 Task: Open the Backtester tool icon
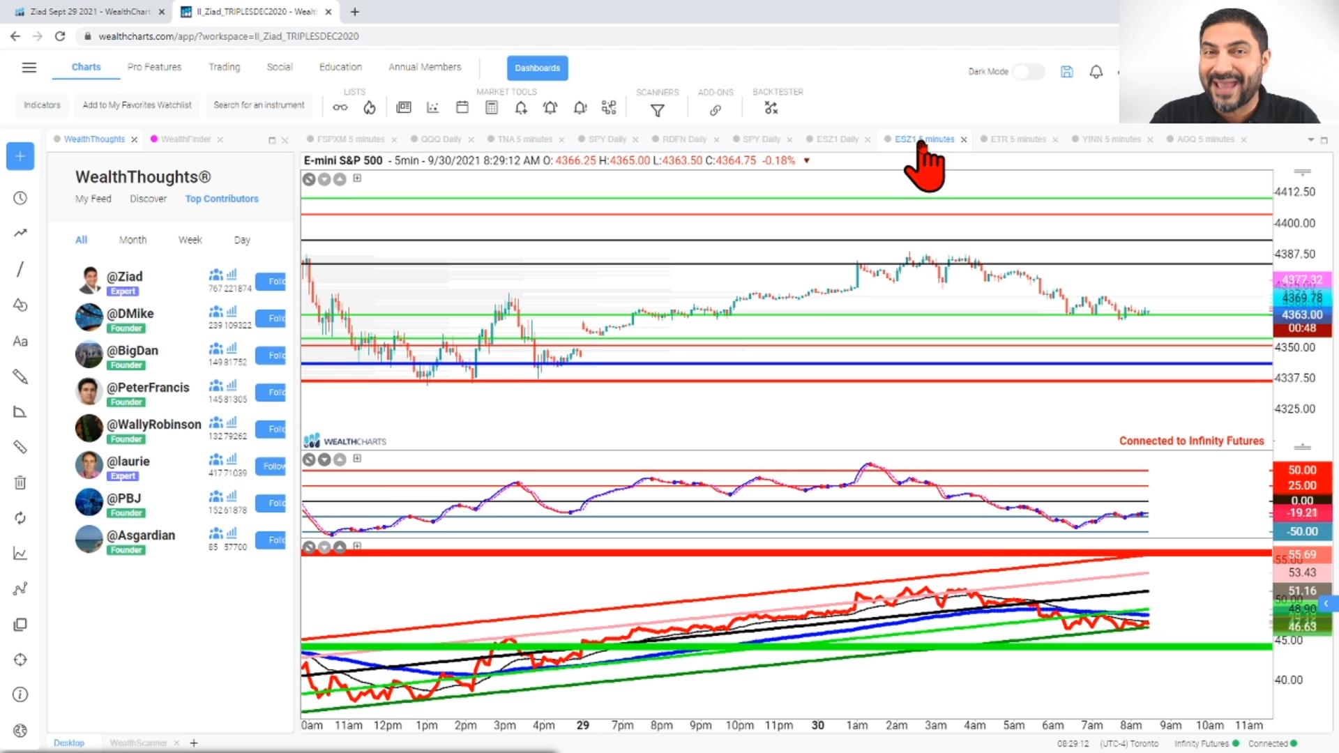[771, 108]
